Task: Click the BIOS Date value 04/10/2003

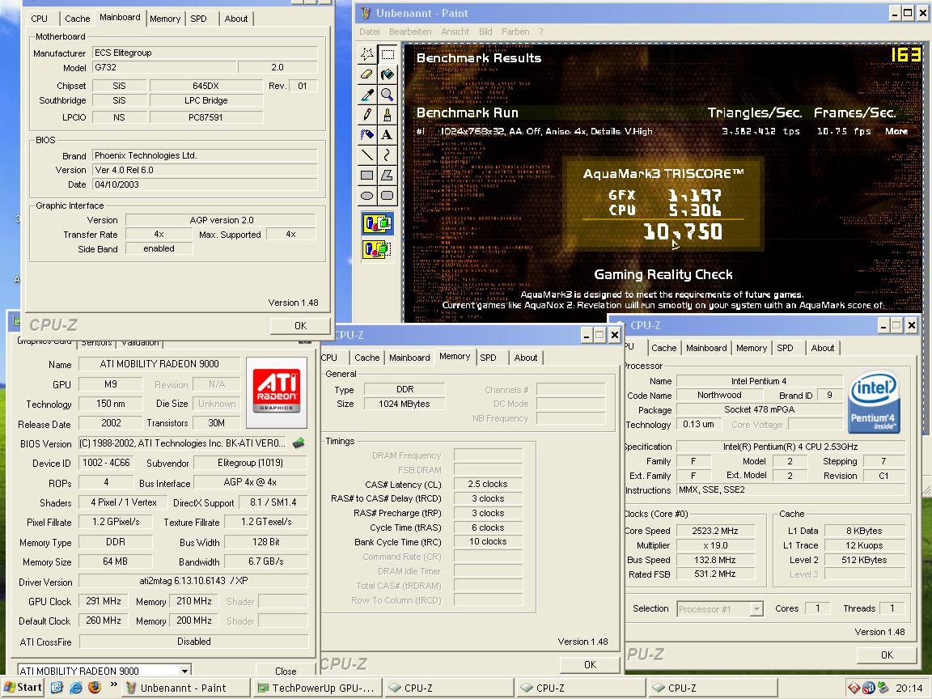Action: click(x=205, y=184)
